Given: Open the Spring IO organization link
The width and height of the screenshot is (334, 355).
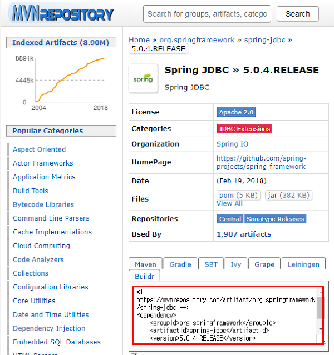Looking at the screenshot, I should 232,144.
